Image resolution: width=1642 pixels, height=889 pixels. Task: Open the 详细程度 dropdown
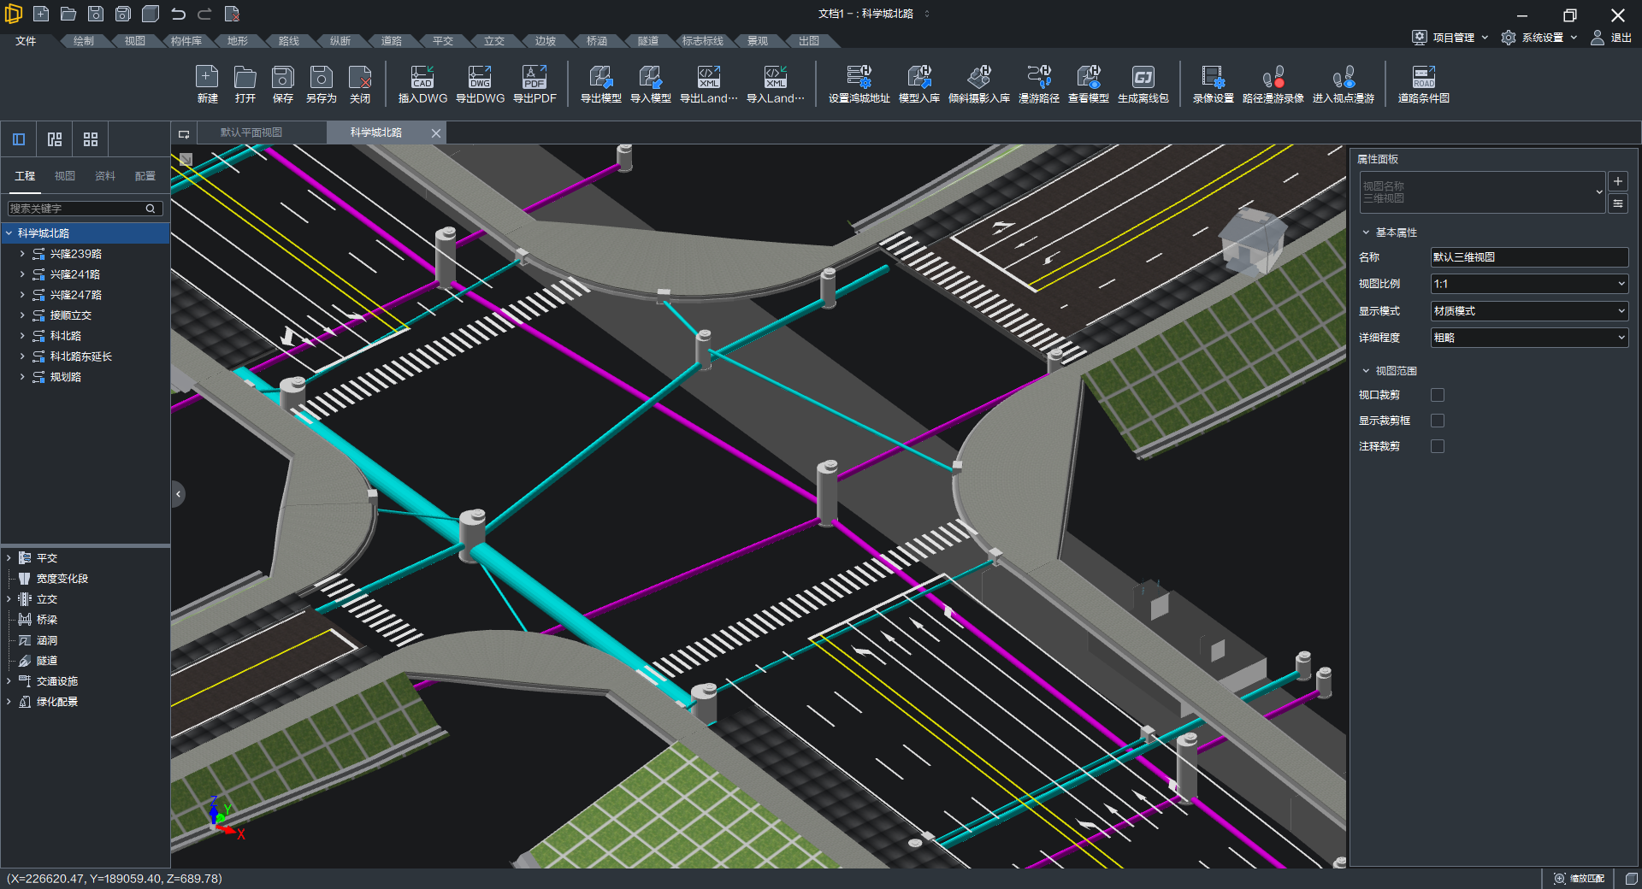point(1529,338)
